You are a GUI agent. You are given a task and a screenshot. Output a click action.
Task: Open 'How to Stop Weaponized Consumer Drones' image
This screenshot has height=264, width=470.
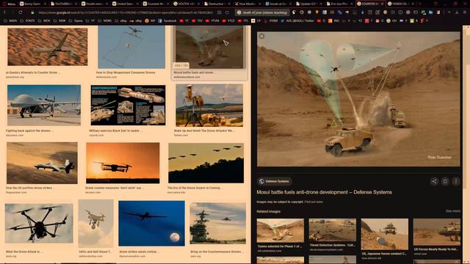pyautogui.click(x=131, y=47)
